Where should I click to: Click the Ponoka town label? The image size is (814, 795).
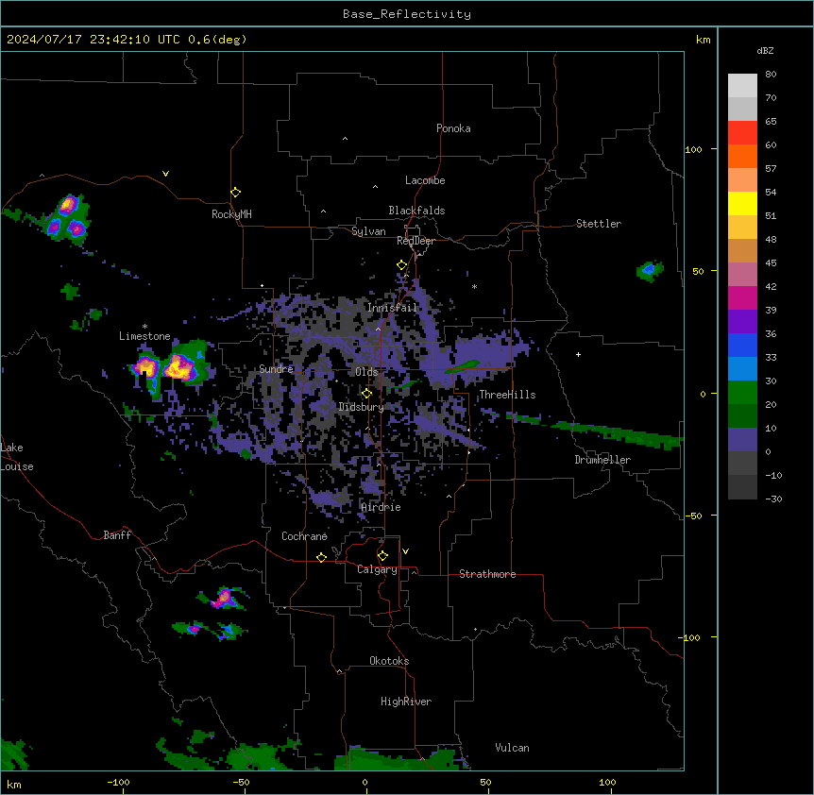pos(453,128)
